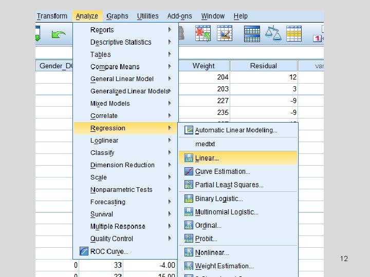Image resolution: width=370 pixels, height=277 pixels.
Task: Select Multinomial Logistic... option
Action: coord(238,212)
